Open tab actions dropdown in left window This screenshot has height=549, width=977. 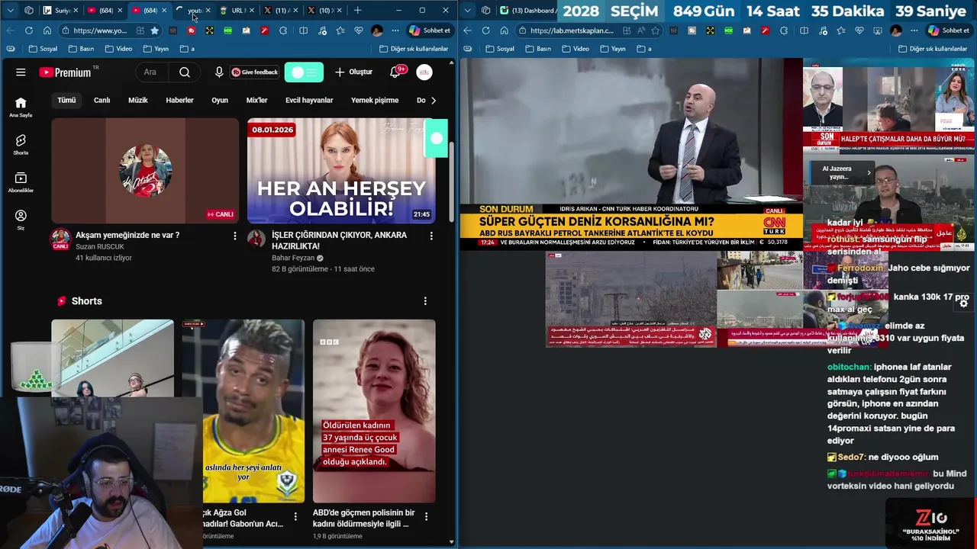pyautogui.click(x=10, y=10)
